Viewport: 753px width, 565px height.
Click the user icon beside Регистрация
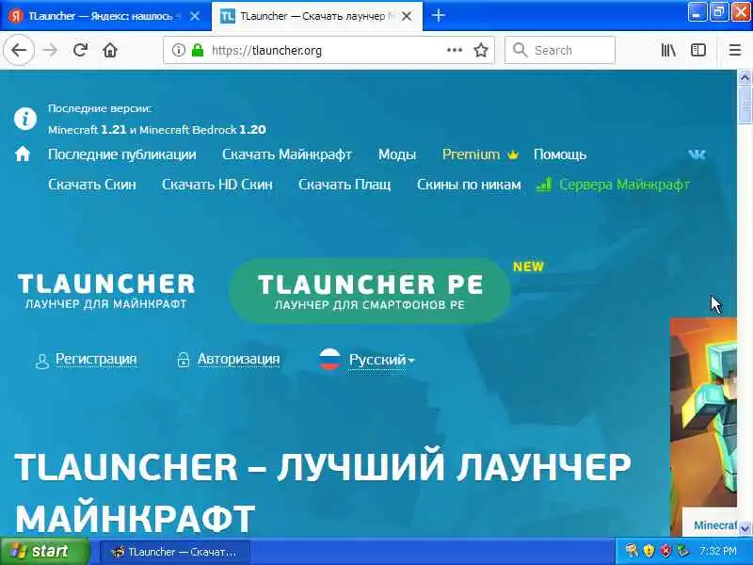coord(42,361)
